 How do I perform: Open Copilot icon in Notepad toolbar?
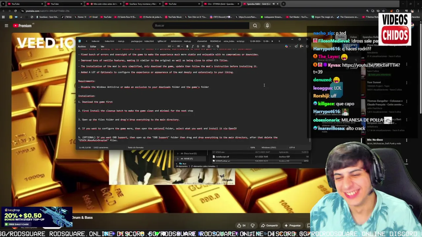pos(287,46)
